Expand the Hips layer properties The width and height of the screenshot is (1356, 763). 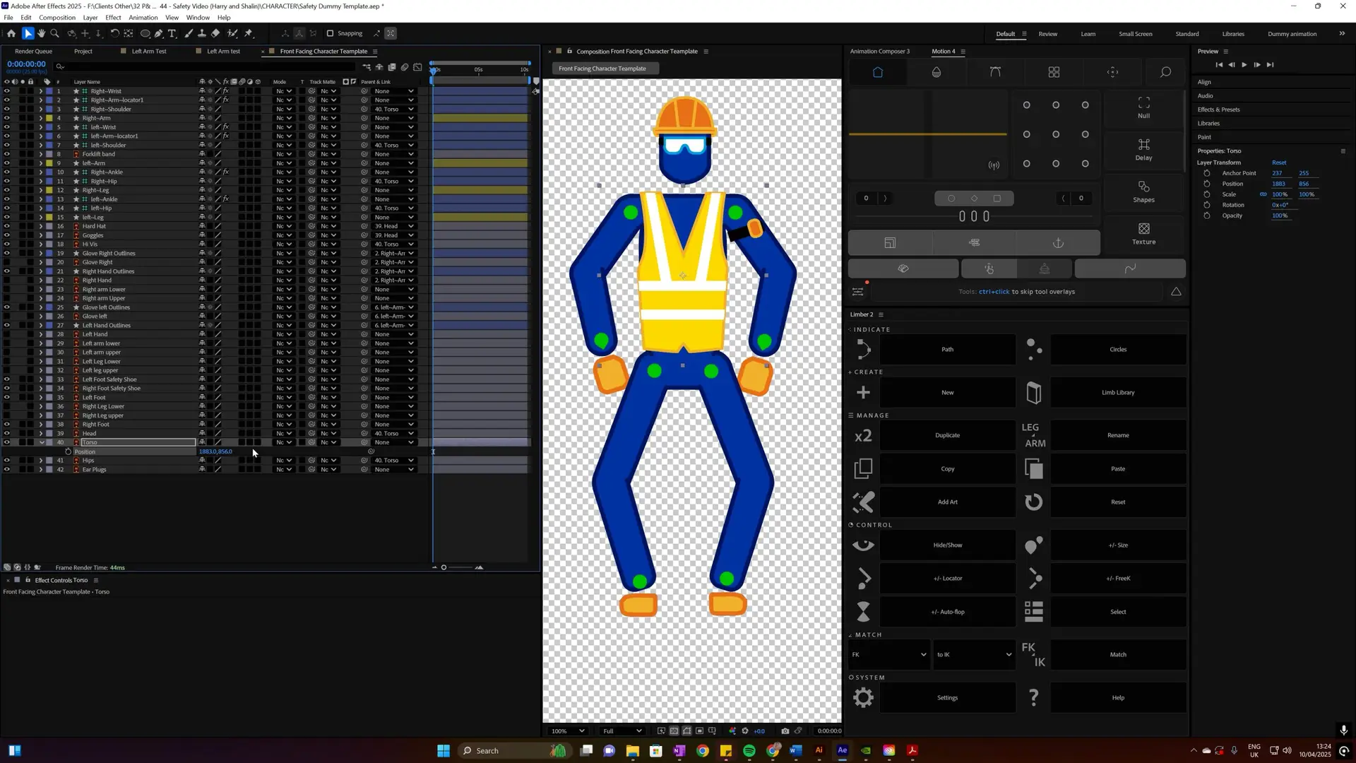click(x=41, y=461)
